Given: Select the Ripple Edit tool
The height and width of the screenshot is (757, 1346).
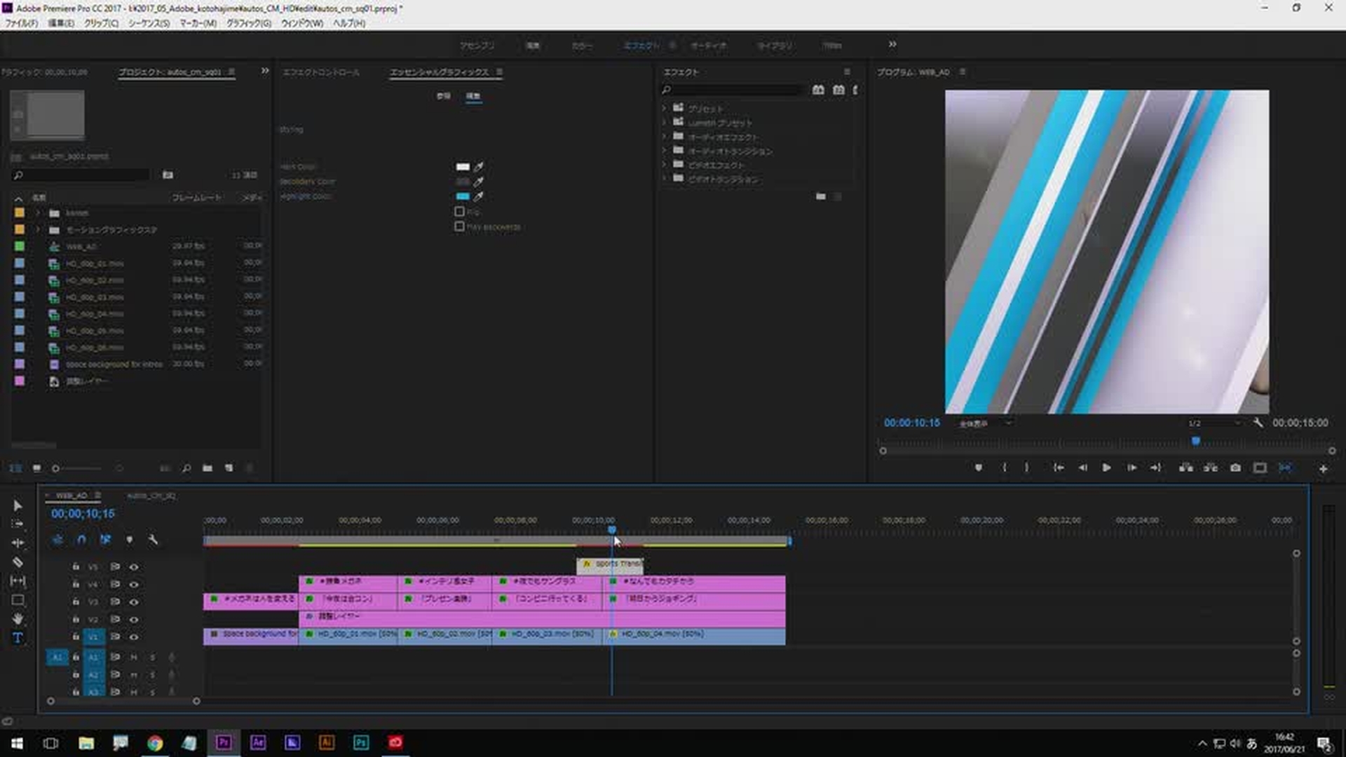Looking at the screenshot, I should point(18,543).
